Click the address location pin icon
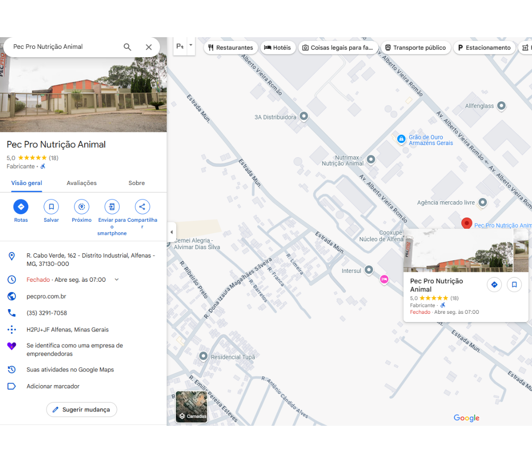532x463 pixels. point(12,256)
